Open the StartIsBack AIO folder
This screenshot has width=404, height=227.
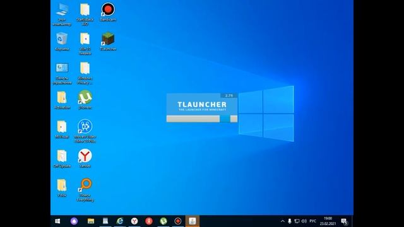click(85, 14)
